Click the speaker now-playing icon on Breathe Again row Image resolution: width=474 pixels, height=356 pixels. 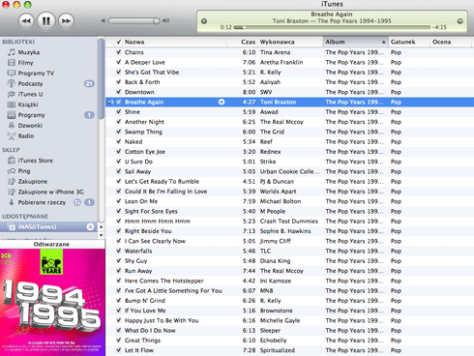click(110, 103)
